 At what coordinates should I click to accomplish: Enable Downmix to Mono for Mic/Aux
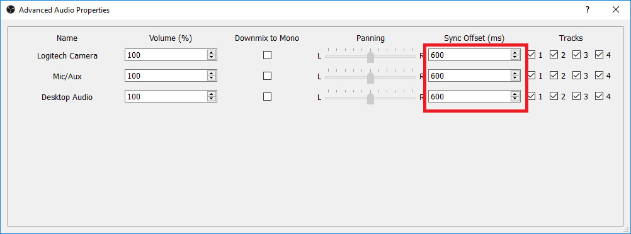coord(267,75)
